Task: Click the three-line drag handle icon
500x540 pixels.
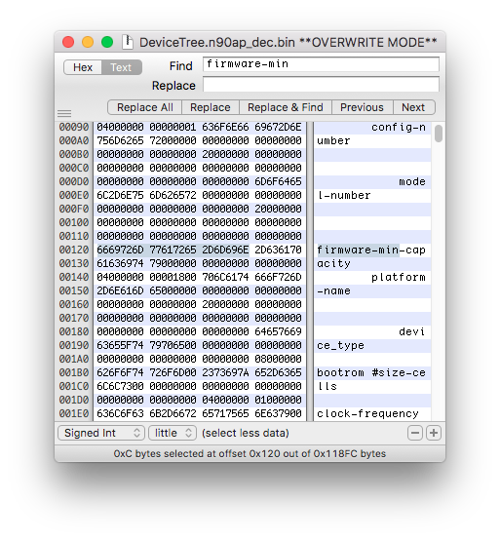Action: (64, 113)
